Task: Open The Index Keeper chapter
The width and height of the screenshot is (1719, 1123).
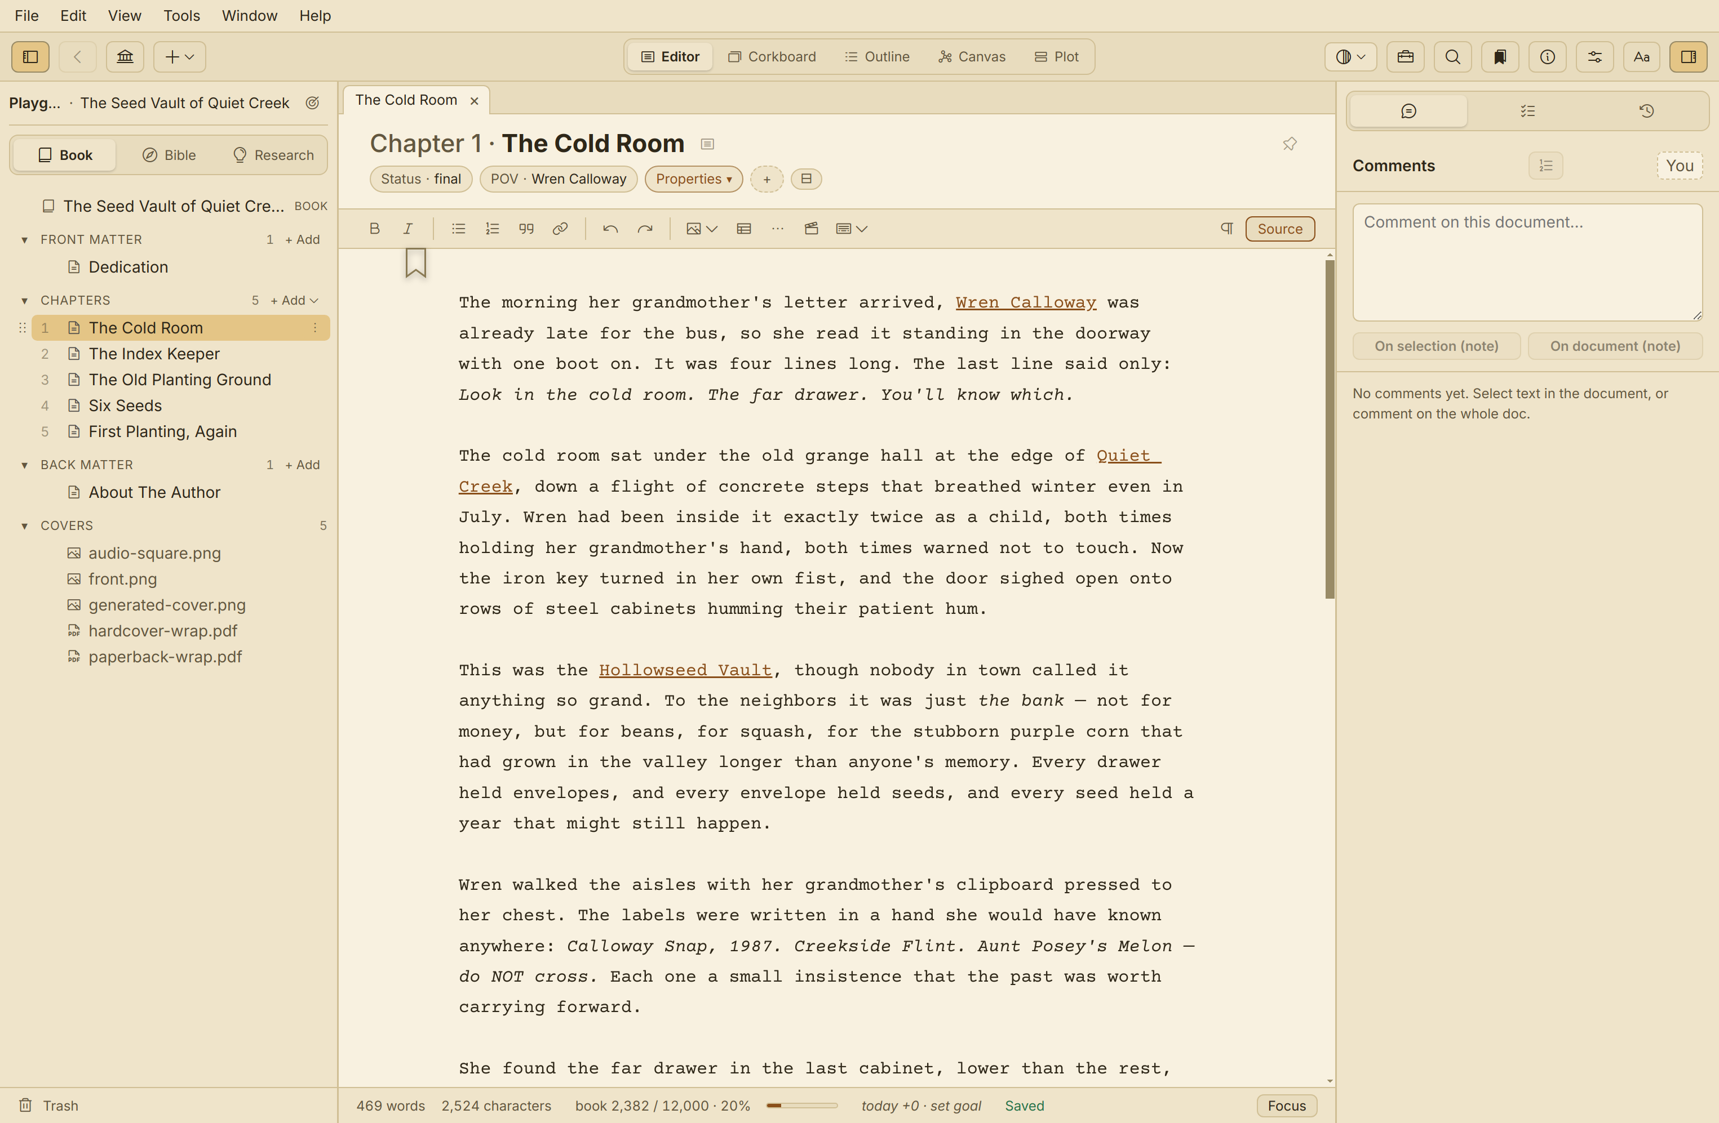Action: (180, 354)
